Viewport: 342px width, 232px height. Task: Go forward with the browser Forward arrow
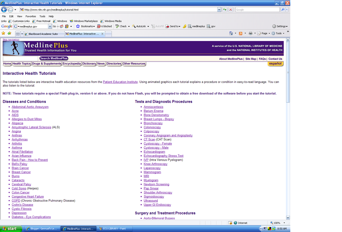click(10, 9)
